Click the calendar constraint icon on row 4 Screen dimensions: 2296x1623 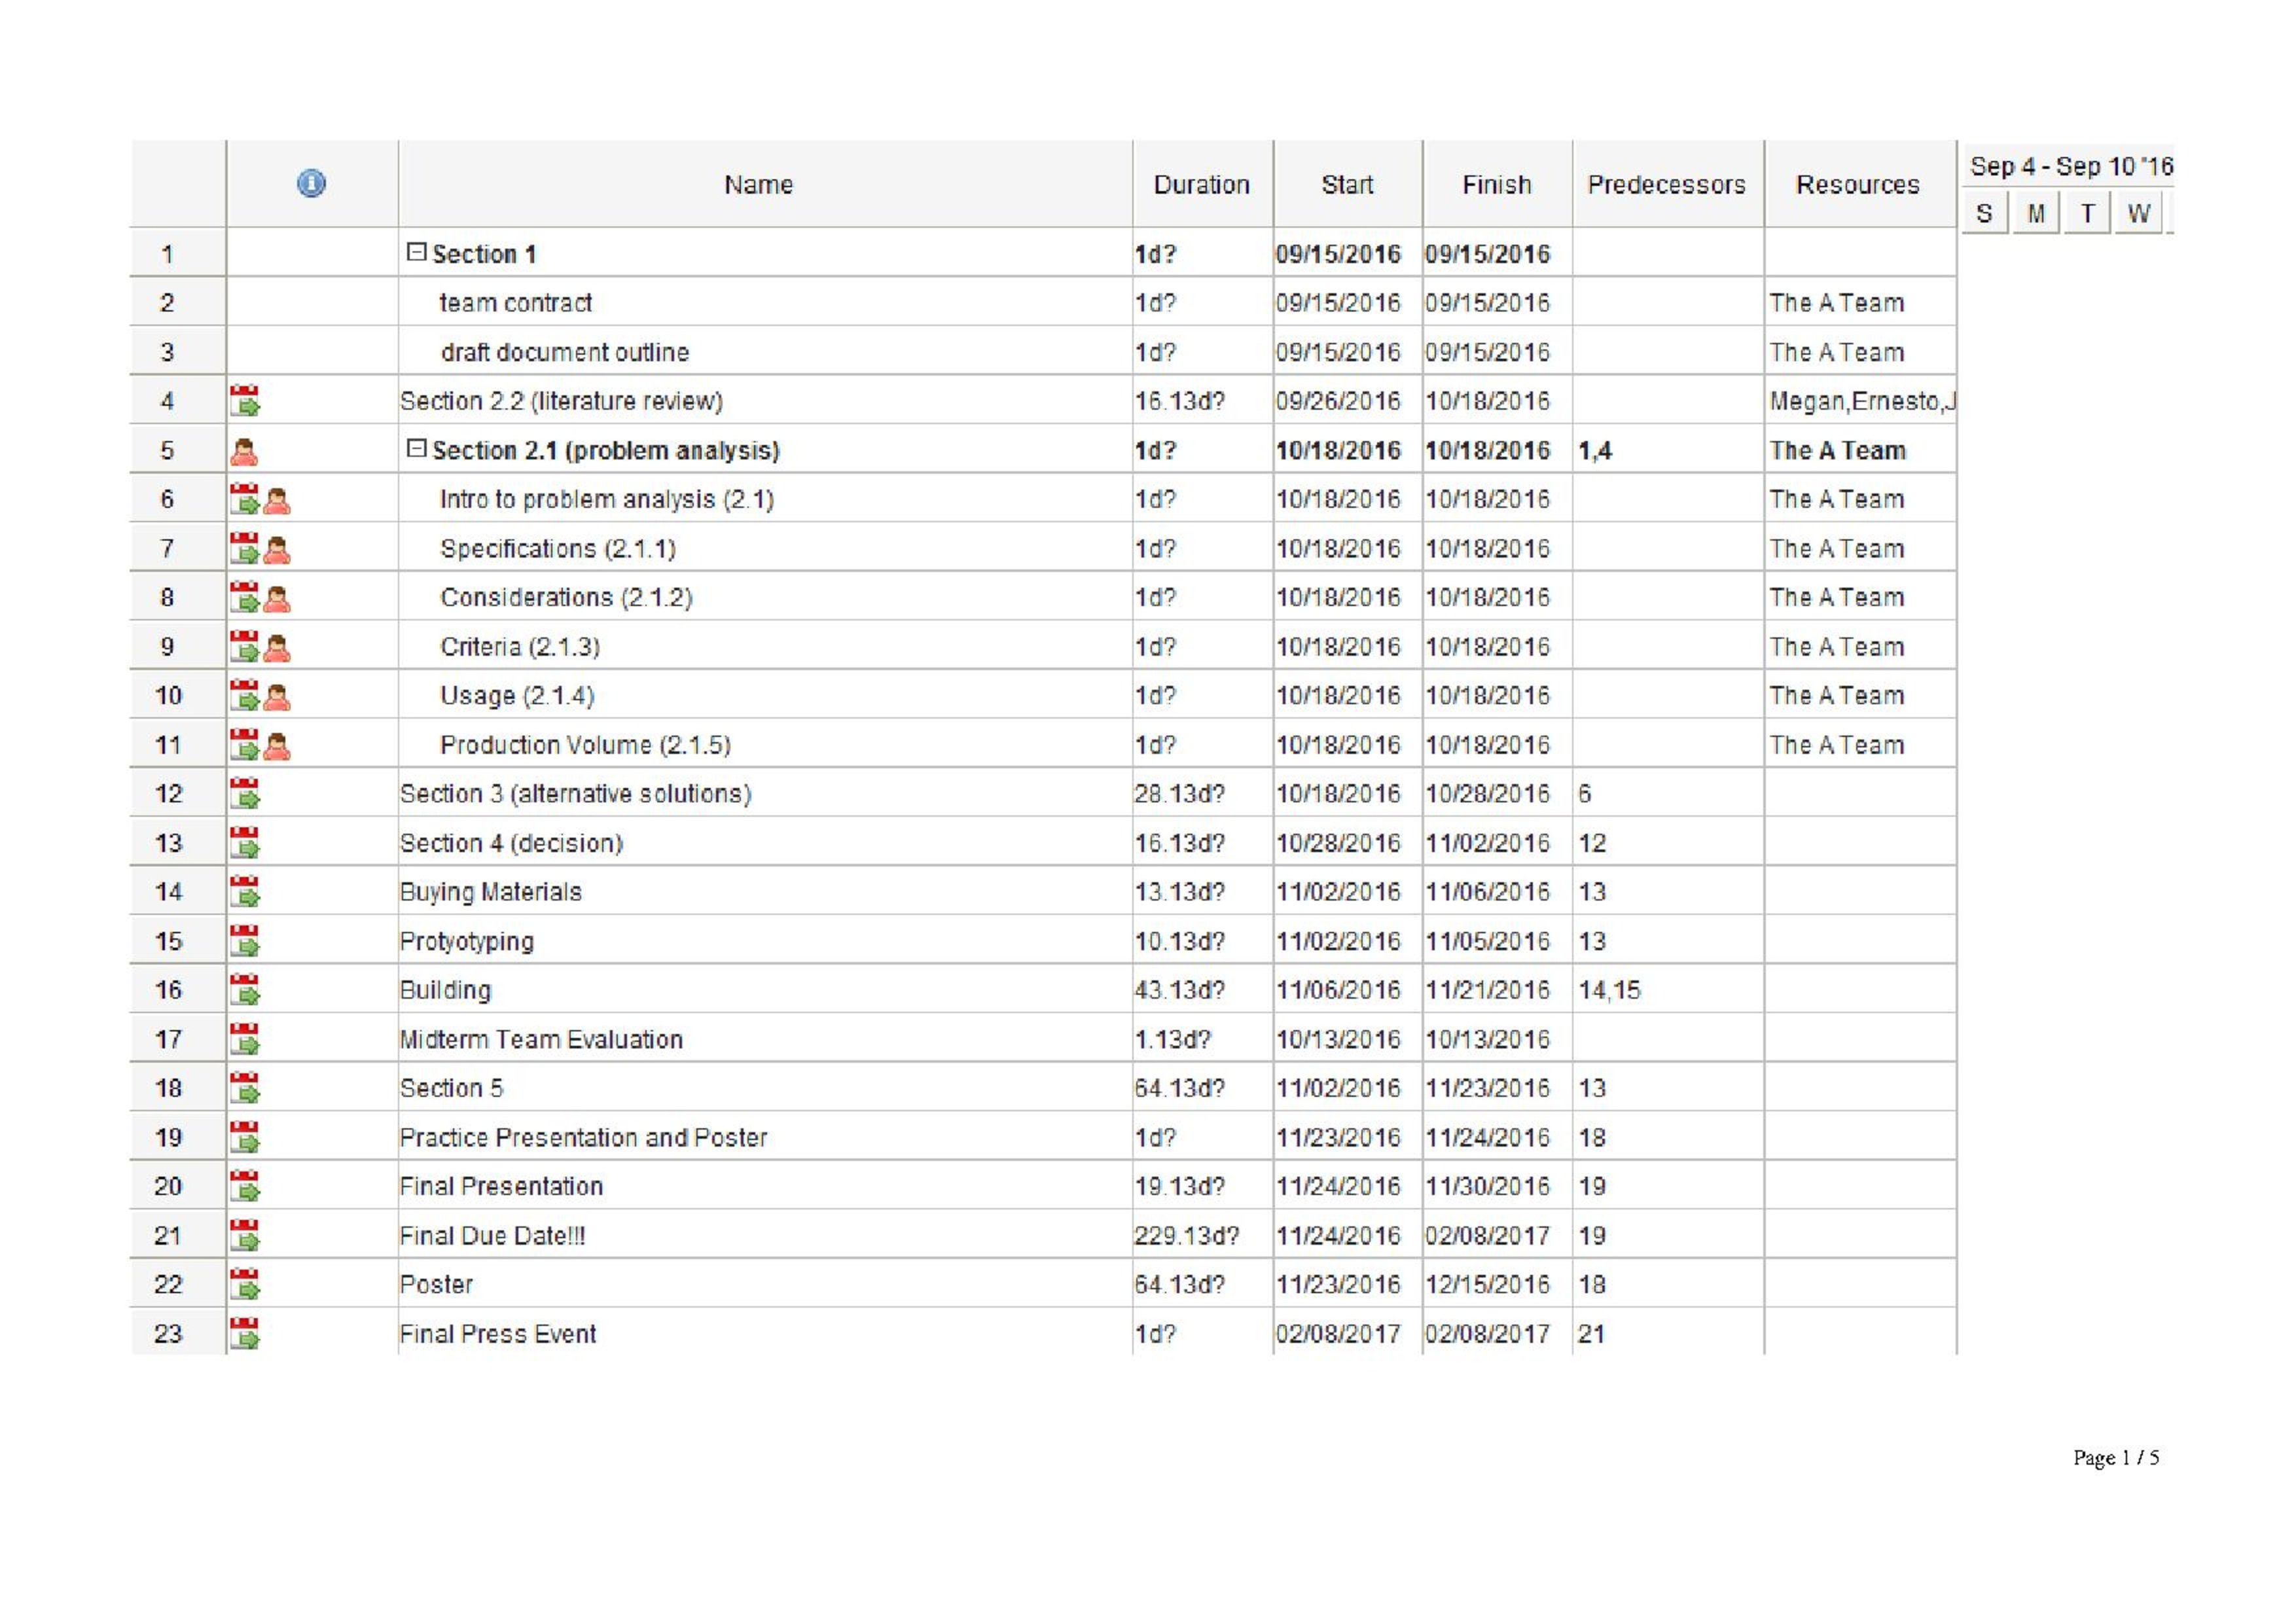coord(245,401)
